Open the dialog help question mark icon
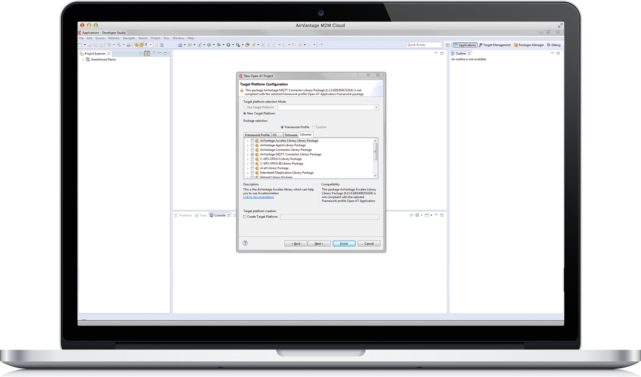The height and width of the screenshot is (377, 641). pos(245,243)
